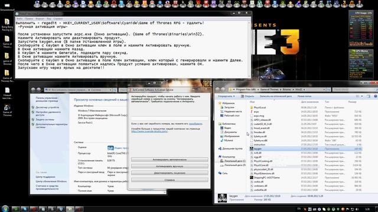The image size is (378, 212).
Task: Click Game of Thrones breadcrumb in address bar
Action: [x=269, y=90]
